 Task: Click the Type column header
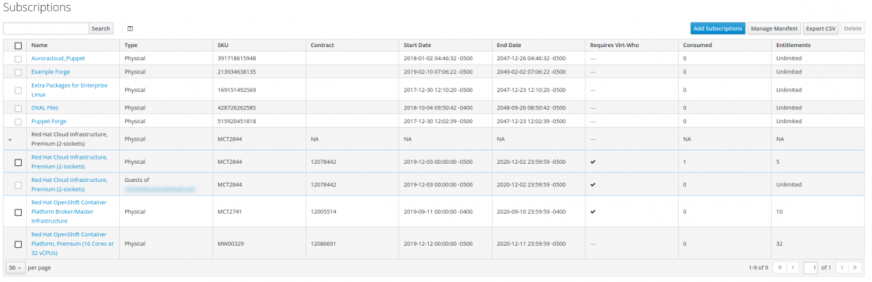[131, 45]
